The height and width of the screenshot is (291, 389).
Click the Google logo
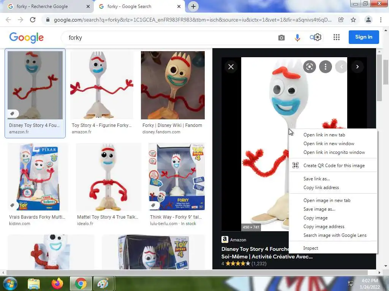(x=27, y=38)
